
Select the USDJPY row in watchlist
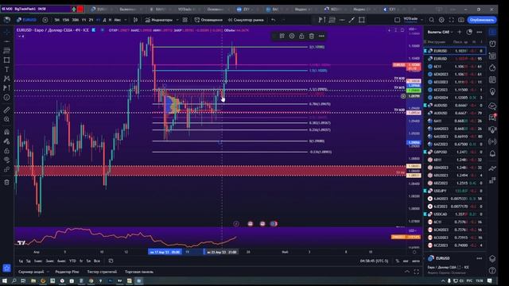(455, 191)
